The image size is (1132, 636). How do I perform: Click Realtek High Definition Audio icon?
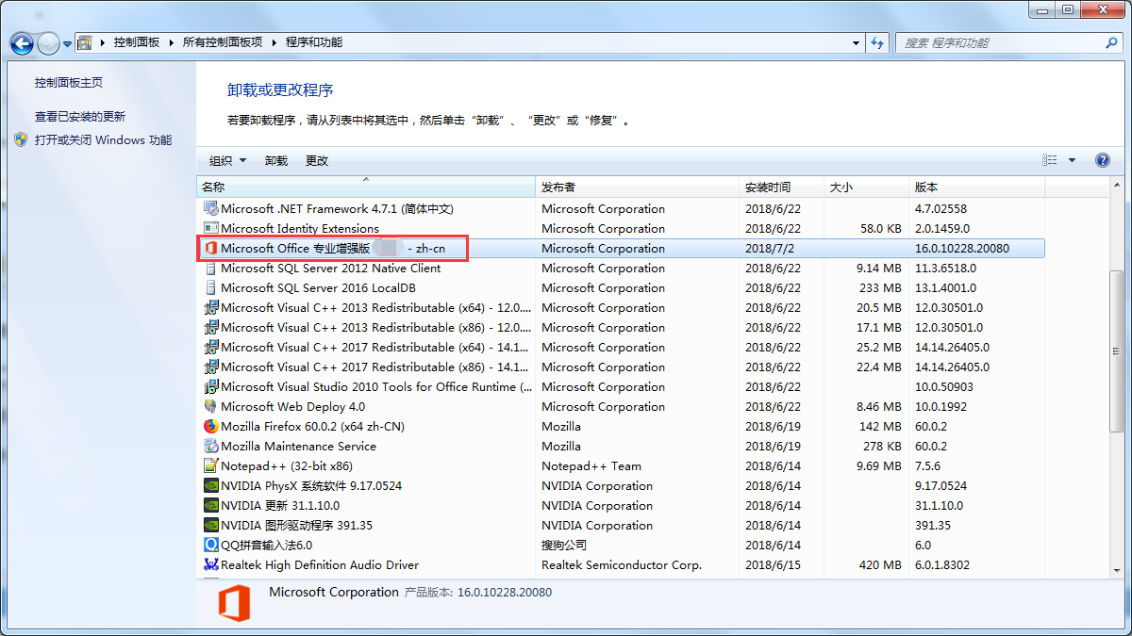211,565
